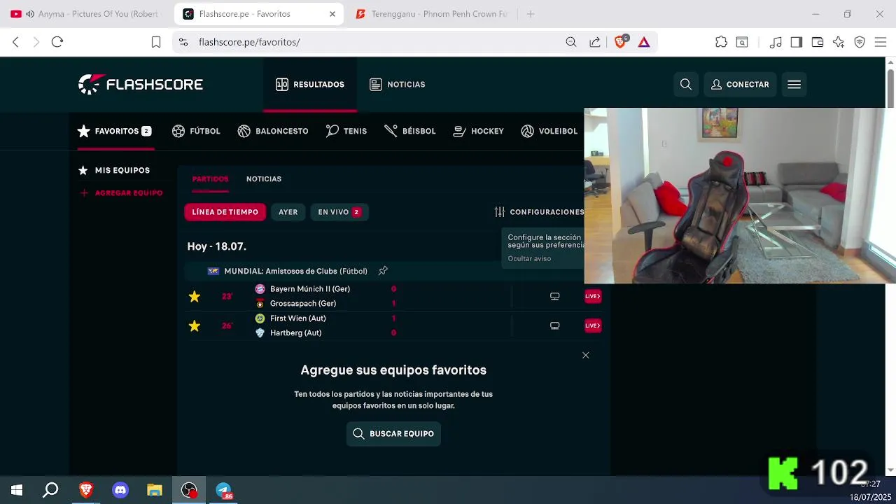Viewport: 896px width, 504px height.
Task: Open the Leo AI sparkle icon
Action: 839,42
